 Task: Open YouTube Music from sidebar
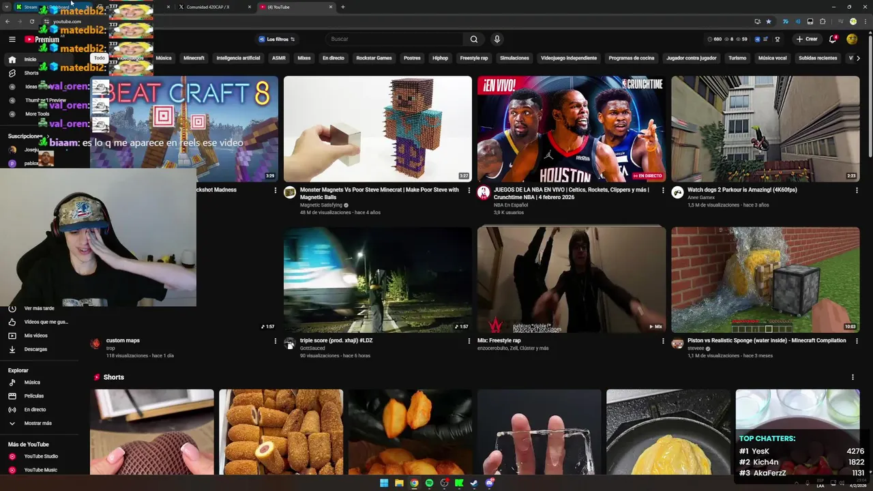coord(40,470)
